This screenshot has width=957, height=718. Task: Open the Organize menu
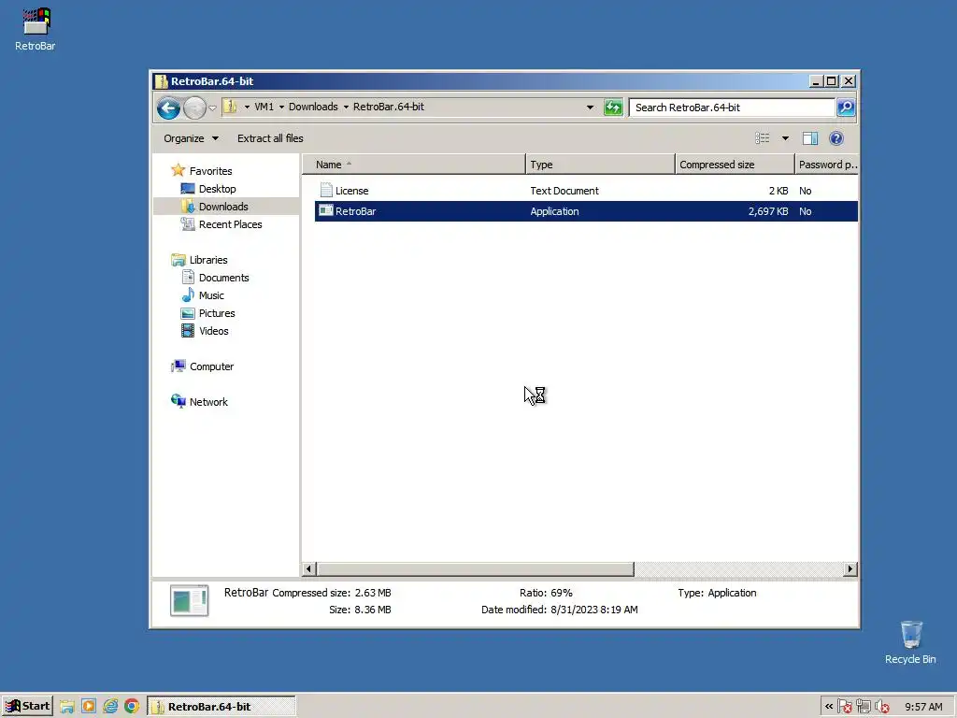[x=191, y=138]
